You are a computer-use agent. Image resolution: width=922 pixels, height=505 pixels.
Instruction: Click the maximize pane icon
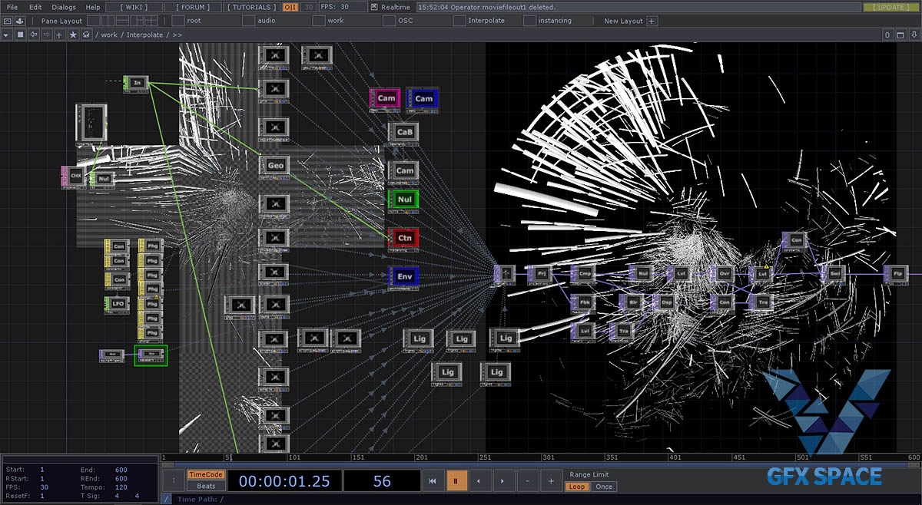pos(899,35)
